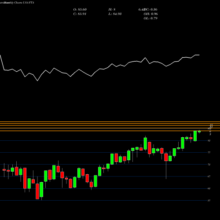Click the 'OL: 0.79' value
220x220 pixels.
tap(150, 18)
